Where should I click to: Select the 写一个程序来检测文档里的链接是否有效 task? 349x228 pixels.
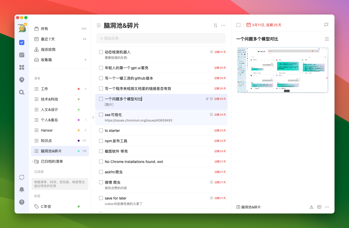(162, 89)
